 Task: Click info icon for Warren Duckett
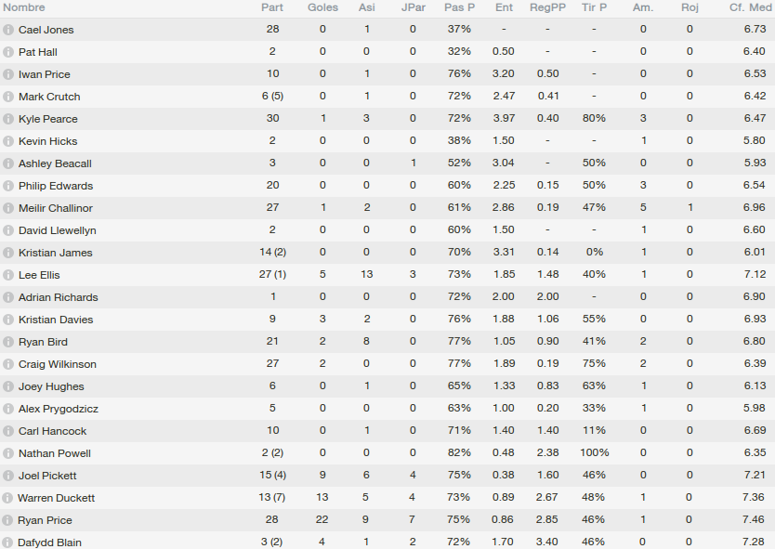coord(7,498)
